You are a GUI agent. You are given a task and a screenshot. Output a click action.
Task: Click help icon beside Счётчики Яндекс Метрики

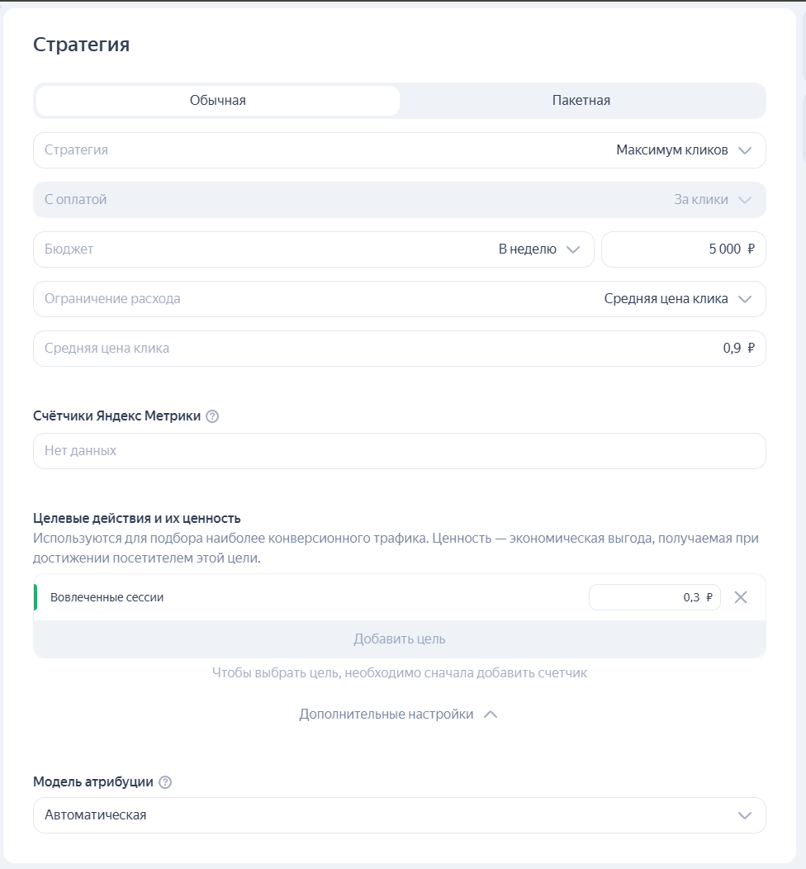tap(212, 416)
